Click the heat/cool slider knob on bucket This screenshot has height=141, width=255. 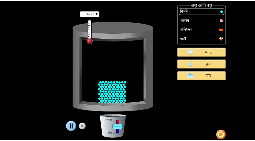pyautogui.click(x=118, y=127)
